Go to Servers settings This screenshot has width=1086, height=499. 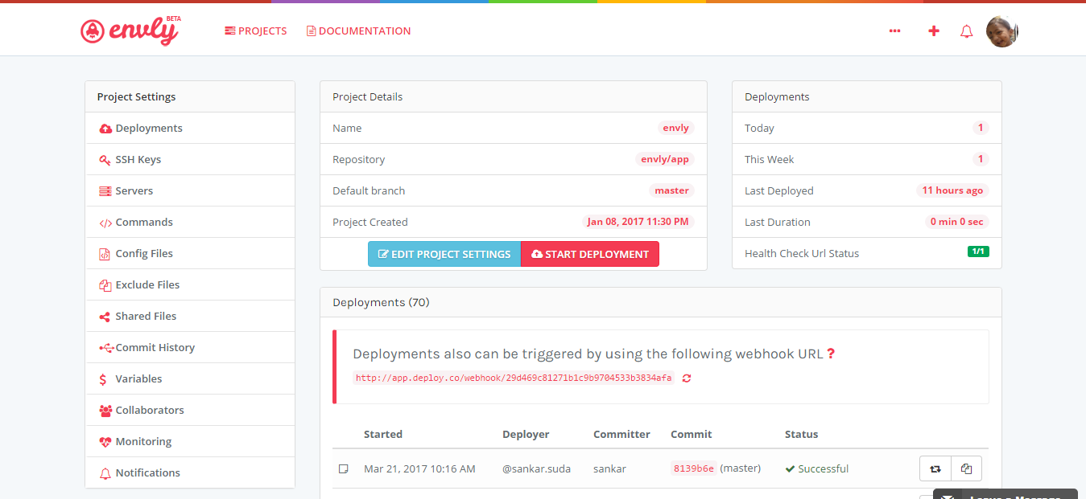tap(190, 191)
